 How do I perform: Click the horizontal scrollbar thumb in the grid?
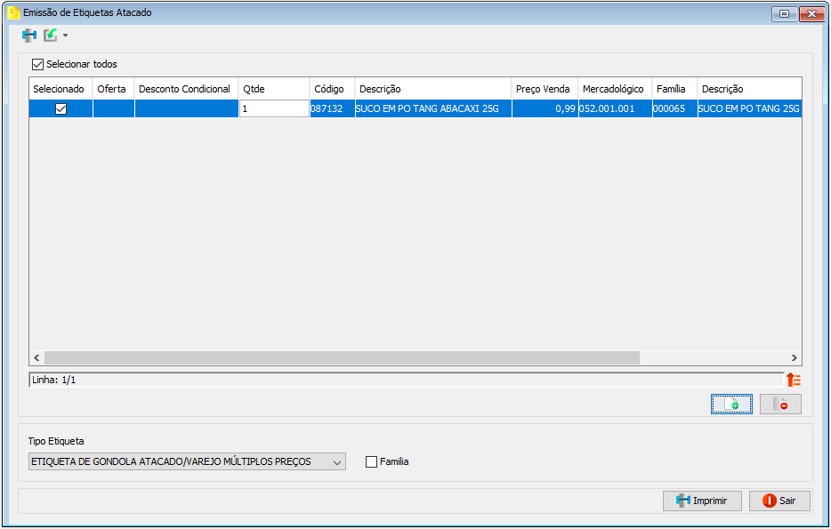tap(342, 358)
